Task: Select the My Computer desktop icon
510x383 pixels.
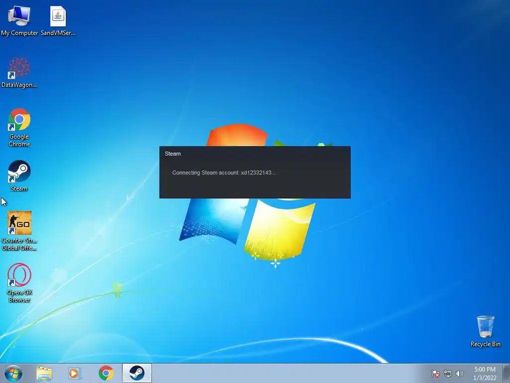Action: tap(19, 20)
